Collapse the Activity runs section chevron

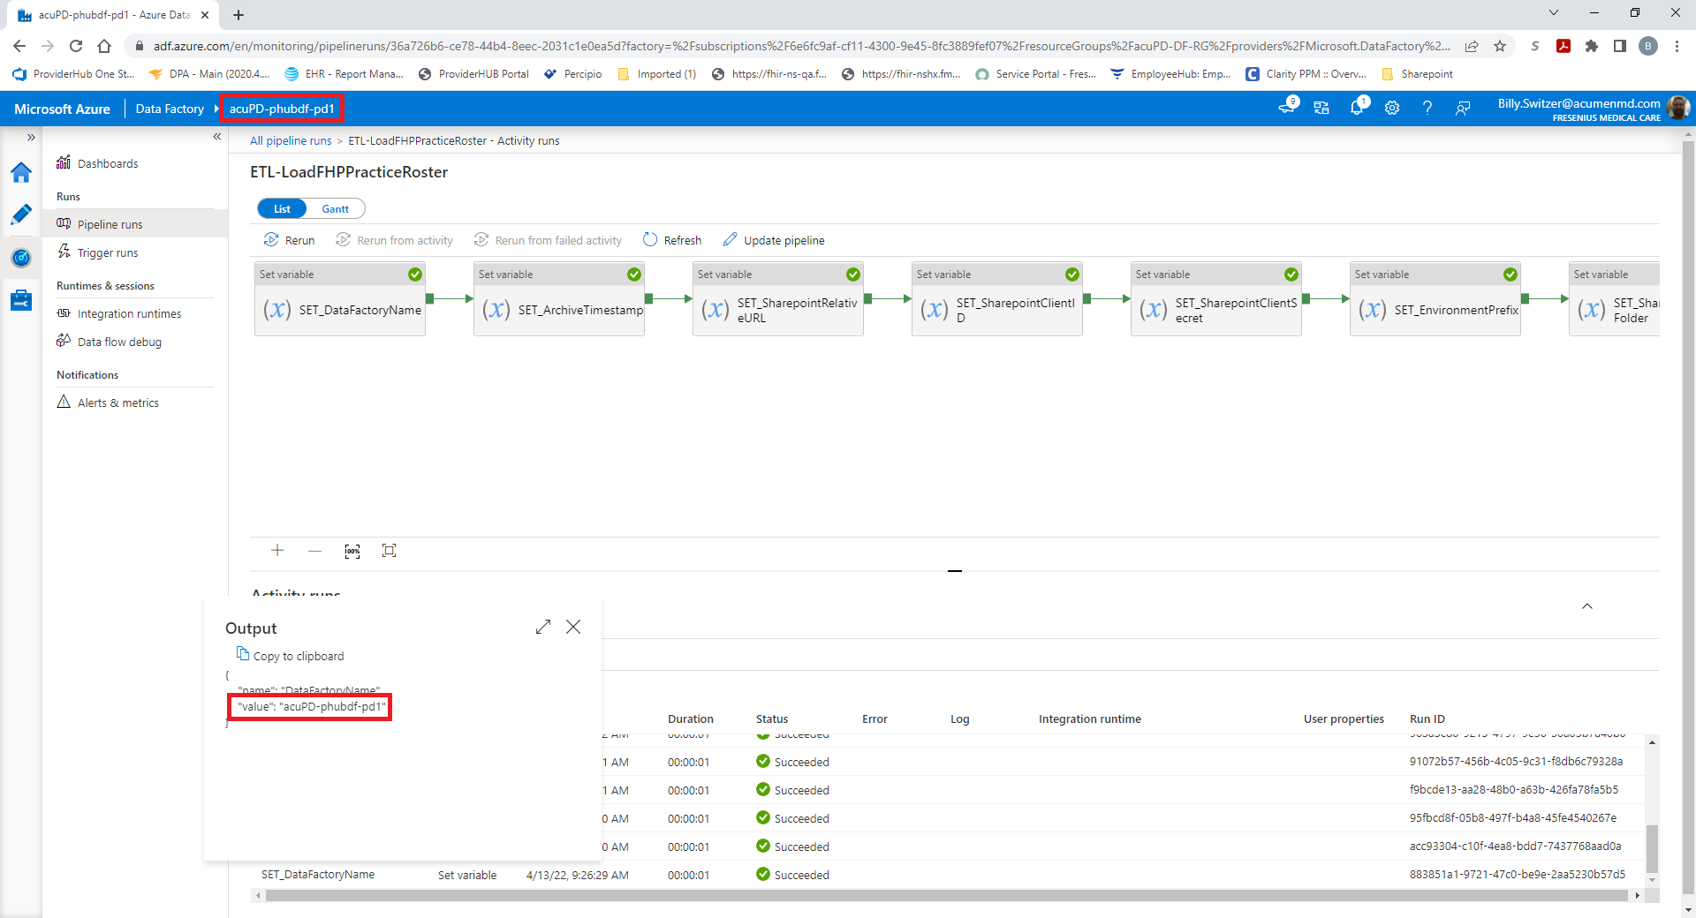[1586, 606]
